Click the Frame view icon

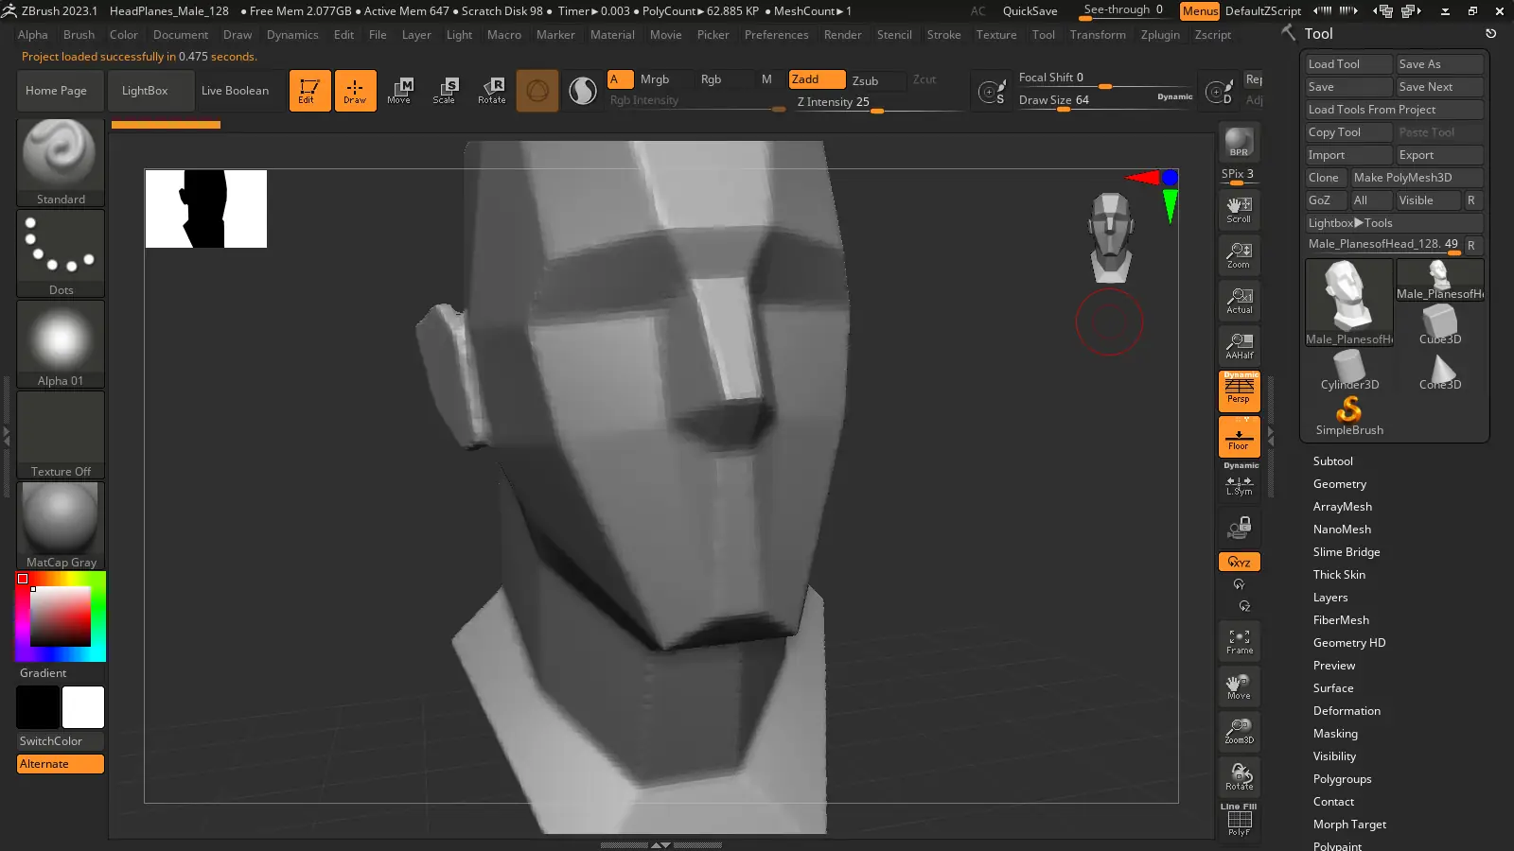pyautogui.click(x=1239, y=641)
